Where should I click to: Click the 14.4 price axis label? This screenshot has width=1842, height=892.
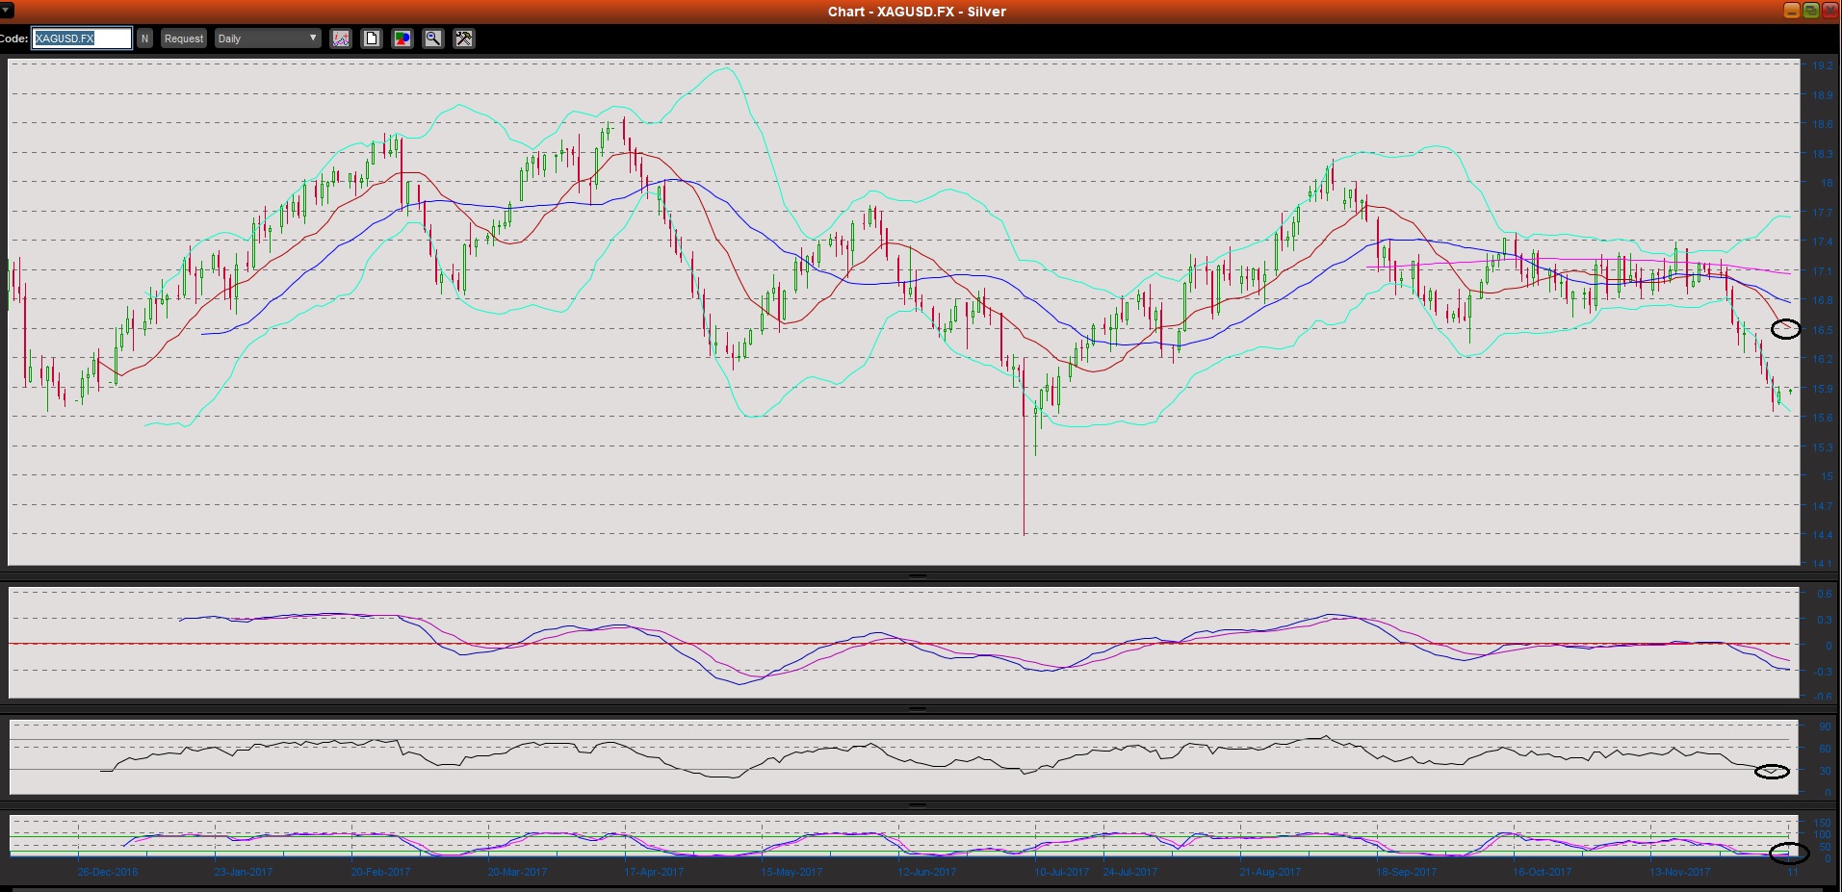click(1823, 535)
